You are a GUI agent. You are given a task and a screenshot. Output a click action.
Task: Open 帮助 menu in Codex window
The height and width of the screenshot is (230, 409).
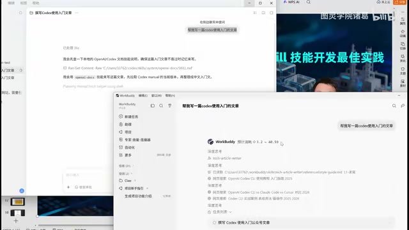[x=36, y=3]
